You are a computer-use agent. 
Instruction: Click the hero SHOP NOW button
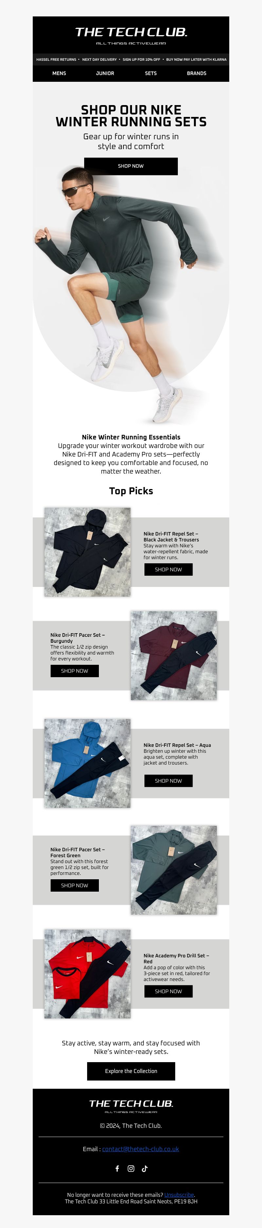point(131,166)
